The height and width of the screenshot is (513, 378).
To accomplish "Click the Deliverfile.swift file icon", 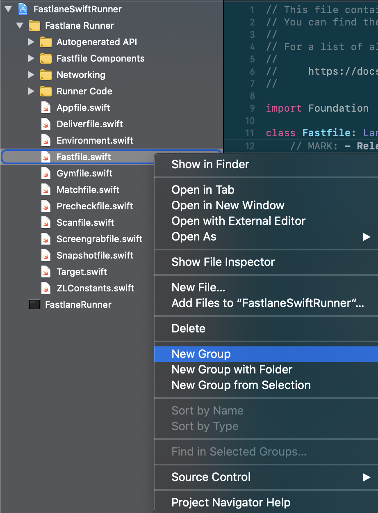I will tap(46, 124).
